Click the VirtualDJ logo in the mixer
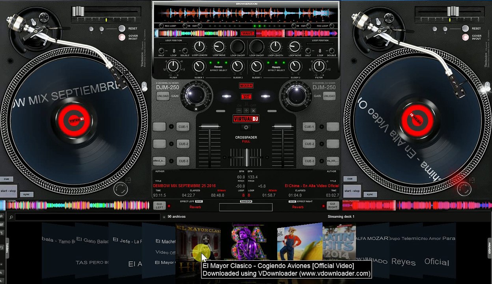Image resolution: width=492 pixels, height=284 pixels. (x=246, y=119)
